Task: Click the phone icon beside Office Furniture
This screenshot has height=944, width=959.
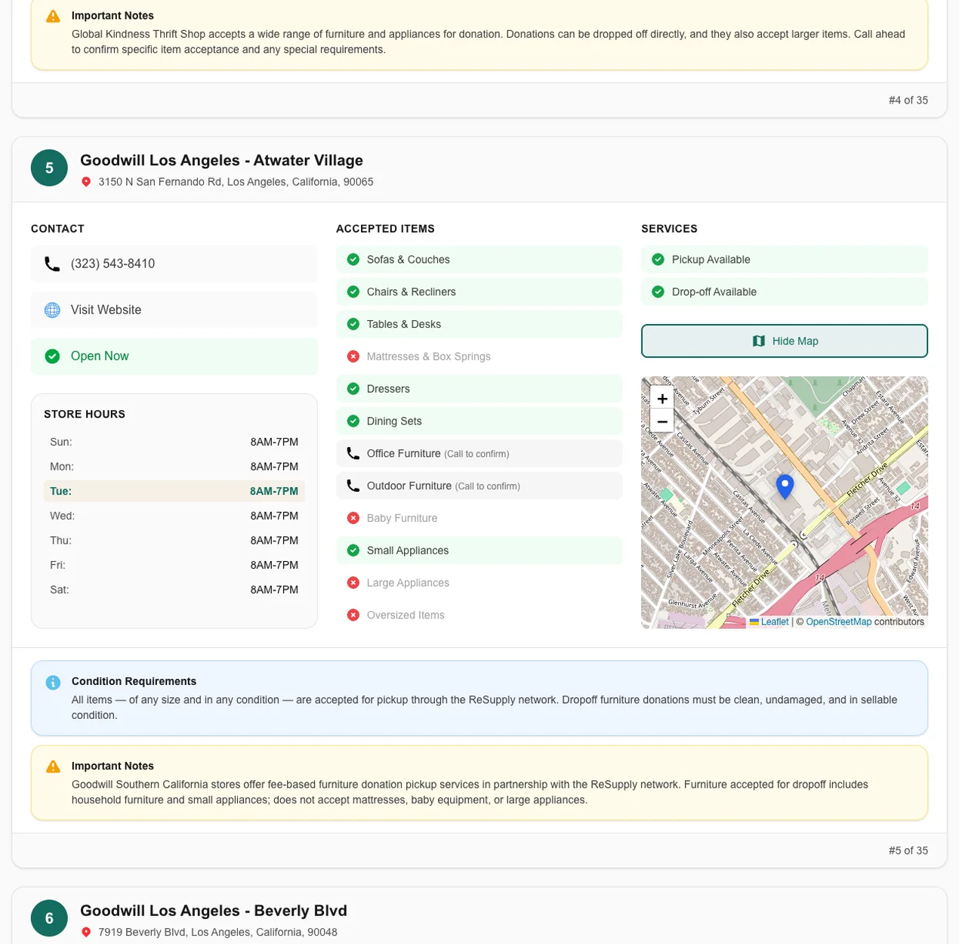Action: click(353, 453)
